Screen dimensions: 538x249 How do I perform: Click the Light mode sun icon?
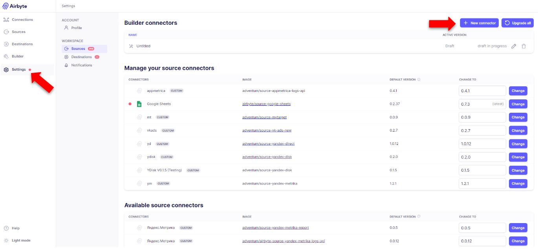tap(6, 240)
